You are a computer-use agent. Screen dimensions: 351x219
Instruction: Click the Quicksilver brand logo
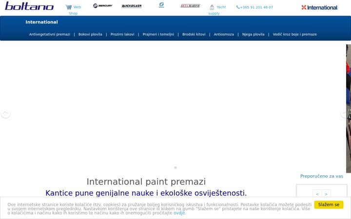click(132, 6)
